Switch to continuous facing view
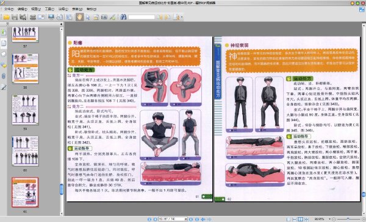 pos(306,219)
